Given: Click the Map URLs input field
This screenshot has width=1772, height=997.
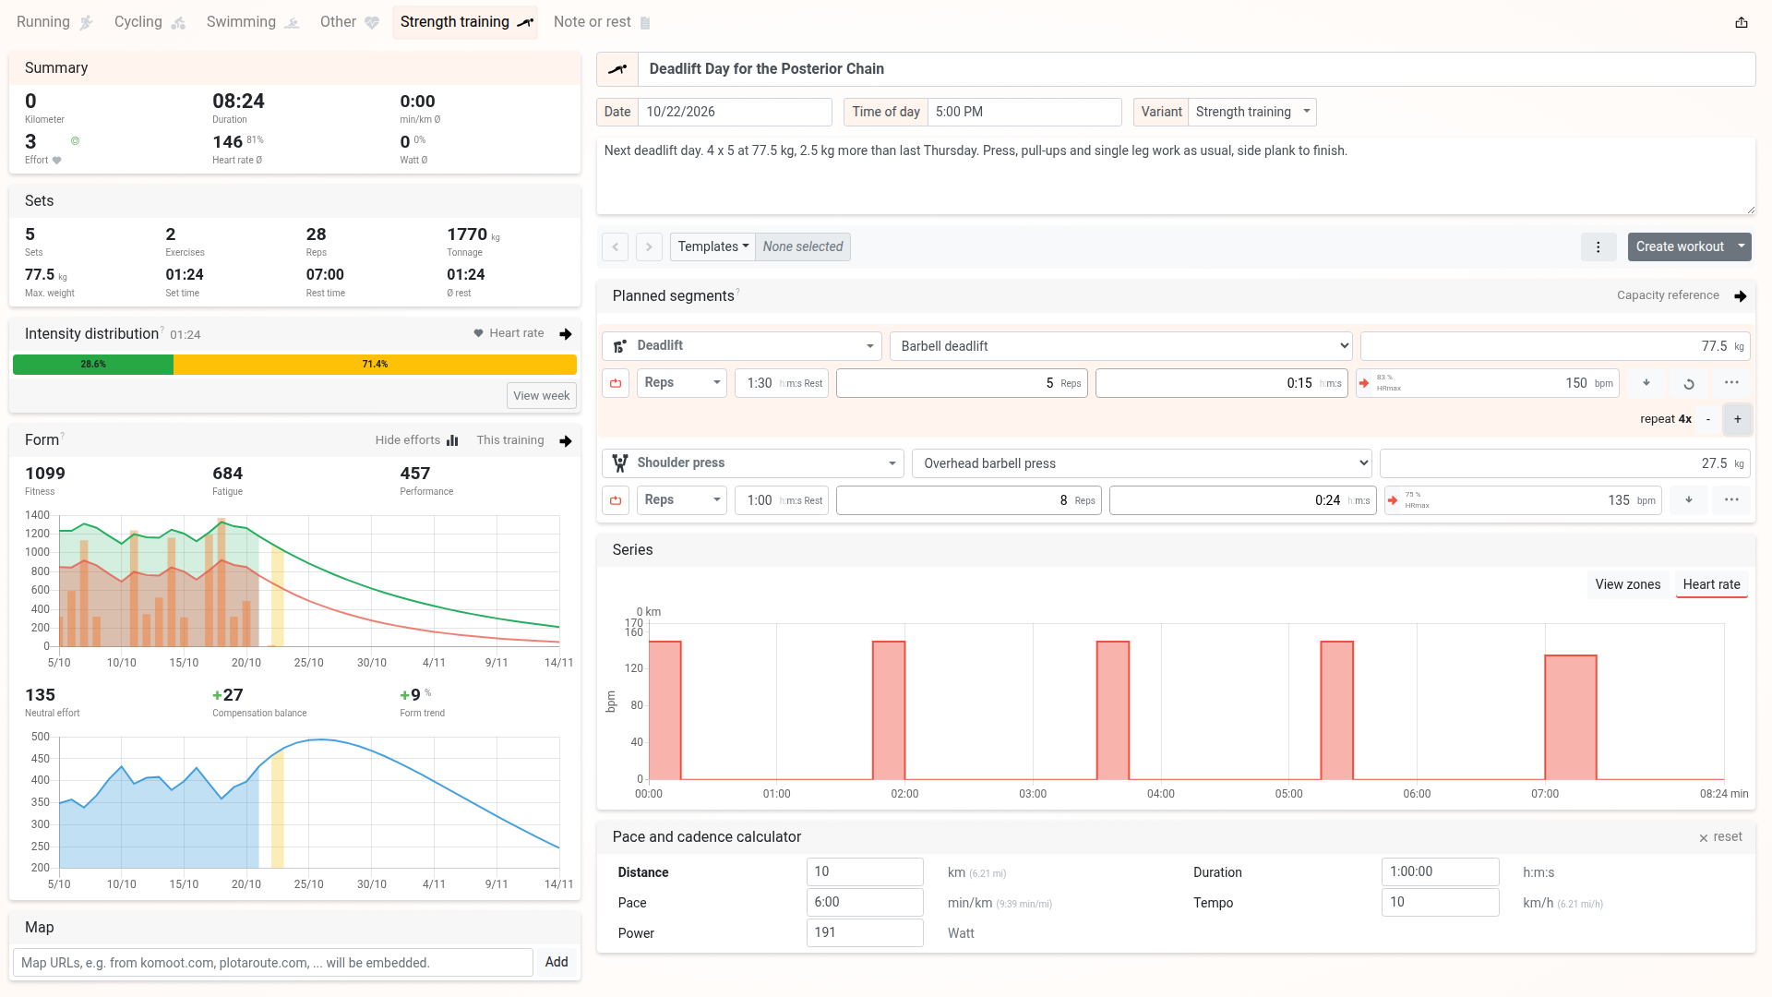Looking at the screenshot, I should click(273, 963).
